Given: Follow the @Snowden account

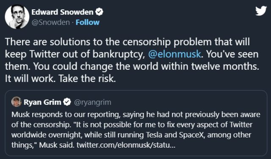Looking at the screenshot, I should 88,22.
